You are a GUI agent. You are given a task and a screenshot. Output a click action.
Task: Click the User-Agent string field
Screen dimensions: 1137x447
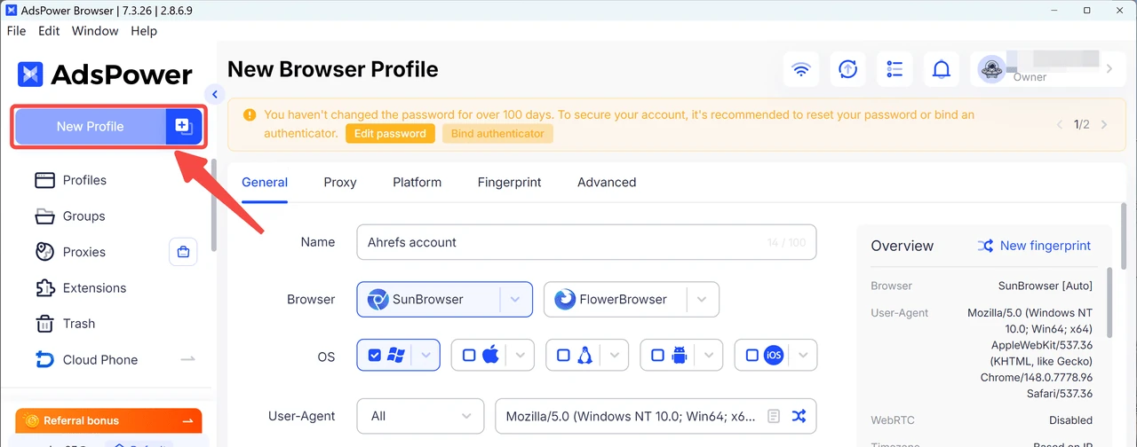[x=631, y=416]
